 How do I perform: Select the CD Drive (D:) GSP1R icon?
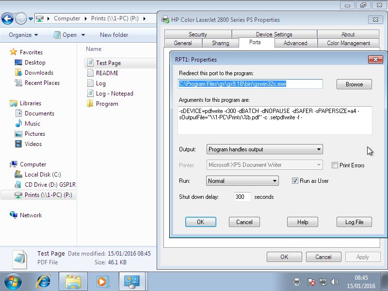[x=18, y=185]
